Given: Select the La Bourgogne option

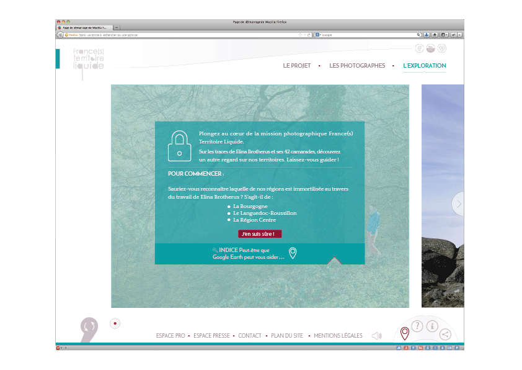Looking at the screenshot, I should 250,206.
